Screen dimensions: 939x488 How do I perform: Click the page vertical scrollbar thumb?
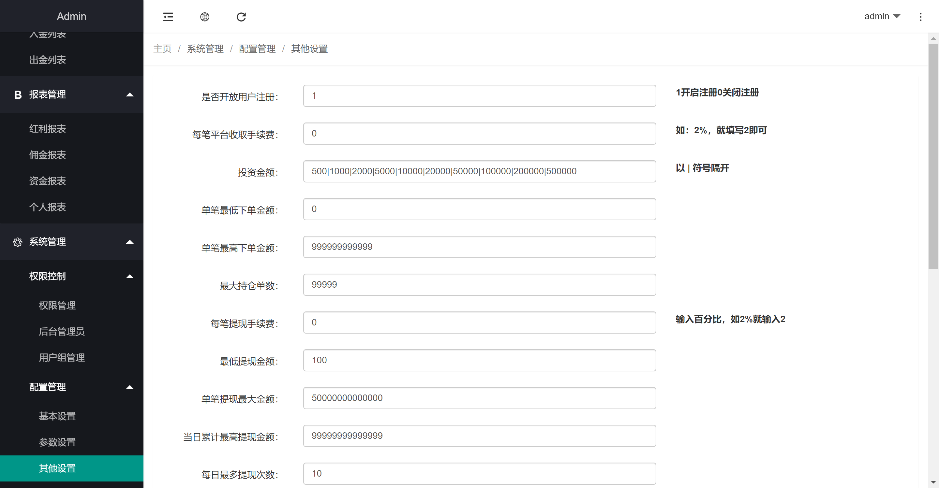[x=933, y=156]
